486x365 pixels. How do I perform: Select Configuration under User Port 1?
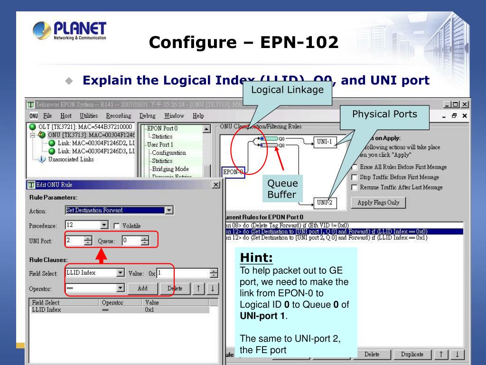coord(169,153)
